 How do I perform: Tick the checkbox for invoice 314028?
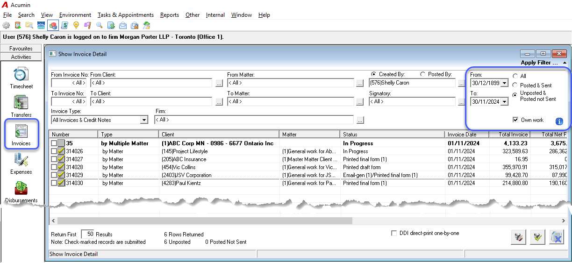(54, 167)
